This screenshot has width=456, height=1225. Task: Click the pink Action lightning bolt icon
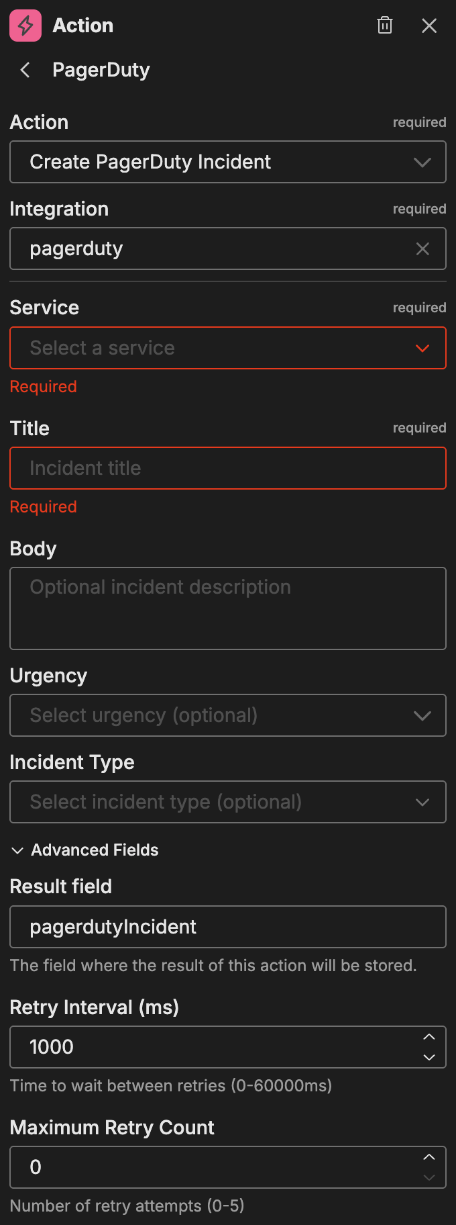coord(24,26)
